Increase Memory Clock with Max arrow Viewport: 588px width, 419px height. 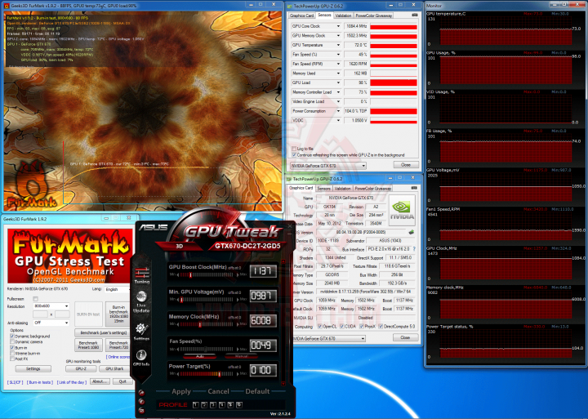click(x=238, y=324)
